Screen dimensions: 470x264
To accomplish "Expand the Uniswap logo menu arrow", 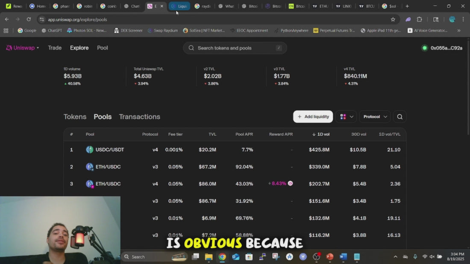I will tap(38, 48).
